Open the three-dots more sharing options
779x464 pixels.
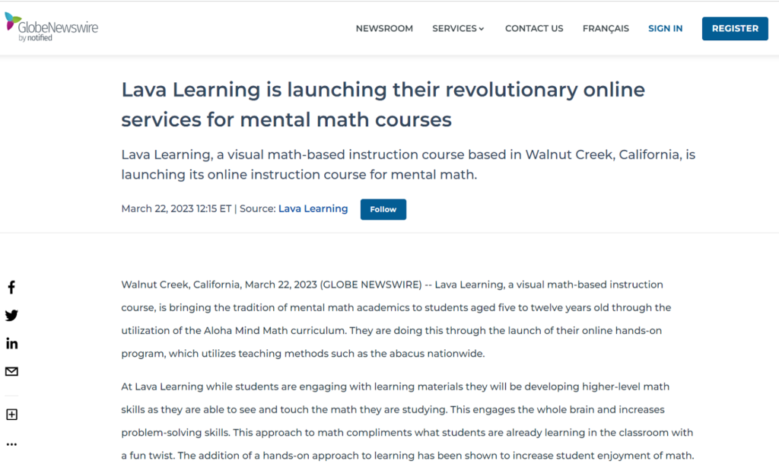point(11,444)
